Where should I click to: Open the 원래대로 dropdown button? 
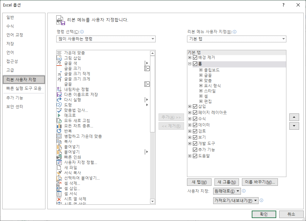[x=227, y=191]
